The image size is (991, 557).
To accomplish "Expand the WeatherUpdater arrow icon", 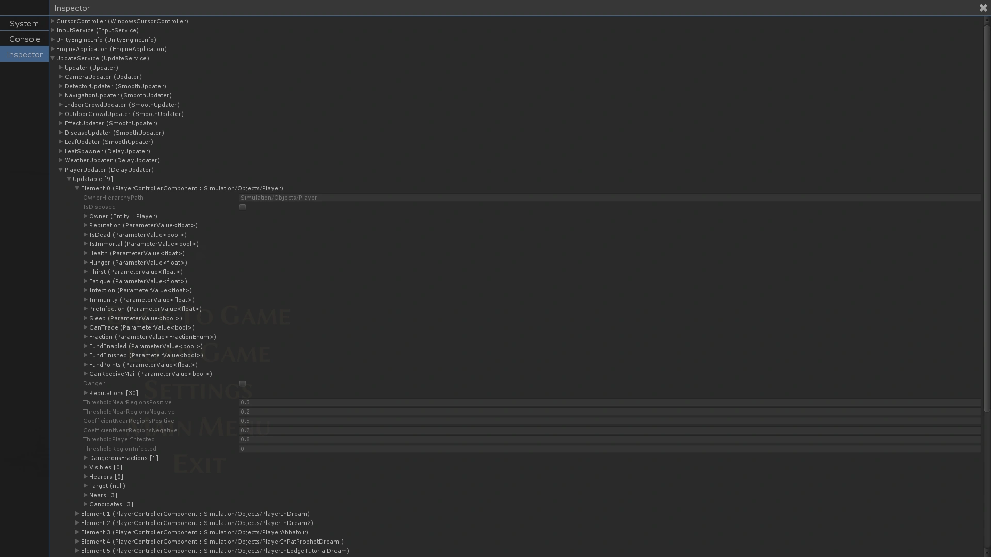I will [x=61, y=160].
